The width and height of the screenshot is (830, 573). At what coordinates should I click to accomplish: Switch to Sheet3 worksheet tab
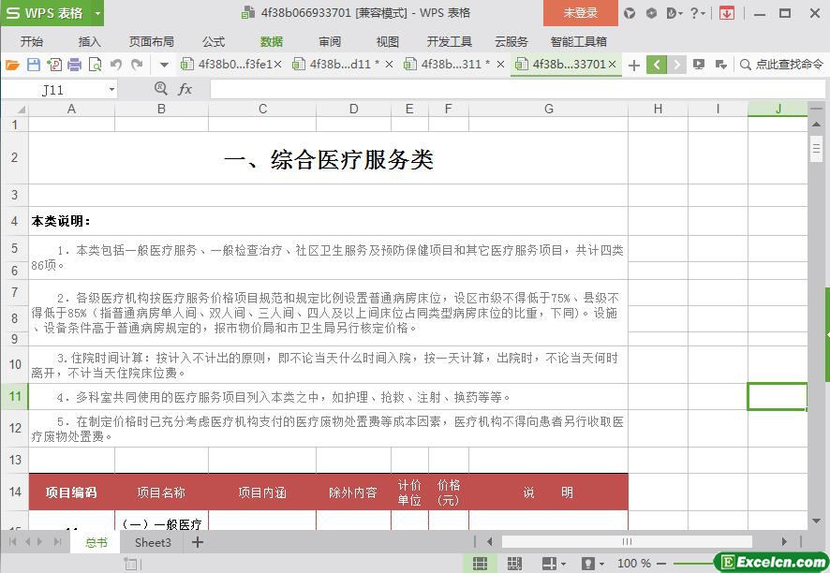153,542
